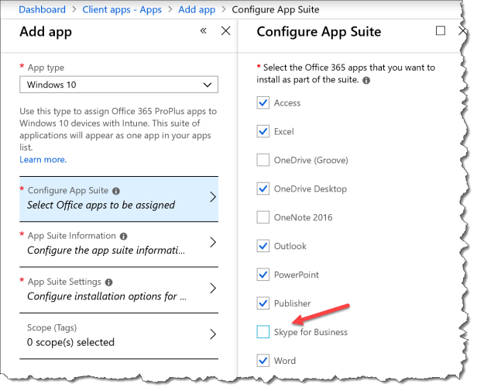Screen dimensions: 477x391
Task: Expand App Suite Settings row chevron
Action: (x=213, y=288)
